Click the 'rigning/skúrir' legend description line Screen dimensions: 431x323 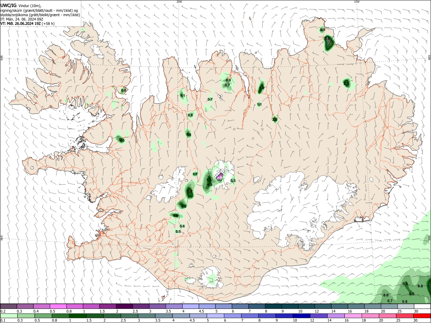(39, 10)
